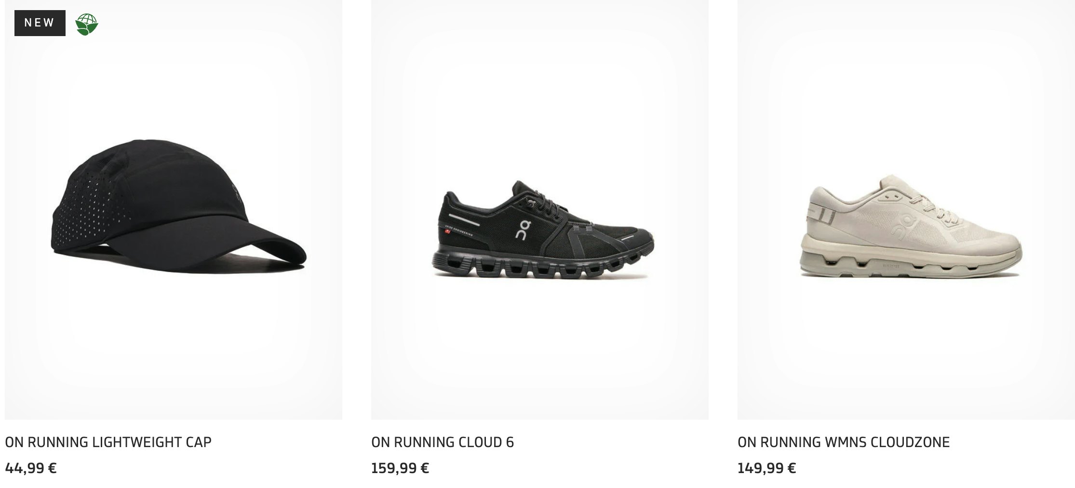Open the ON RUNNING CLOUD 6 title link
This screenshot has height=488, width=1075.
pyautogui.click(x=443, y=442)
